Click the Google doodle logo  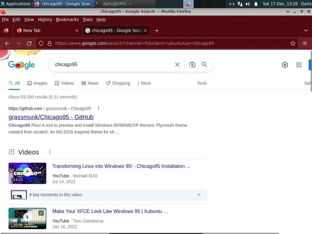[x=21, y=65]
